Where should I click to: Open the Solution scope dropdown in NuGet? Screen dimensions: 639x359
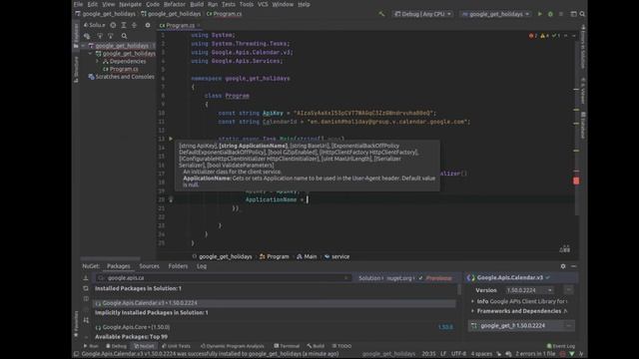[370, 278]
